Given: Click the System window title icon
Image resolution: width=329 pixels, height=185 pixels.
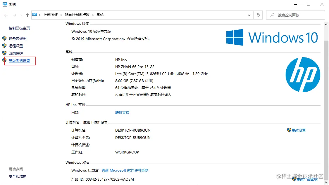Looking at the screenshot, I should point(5,4).
